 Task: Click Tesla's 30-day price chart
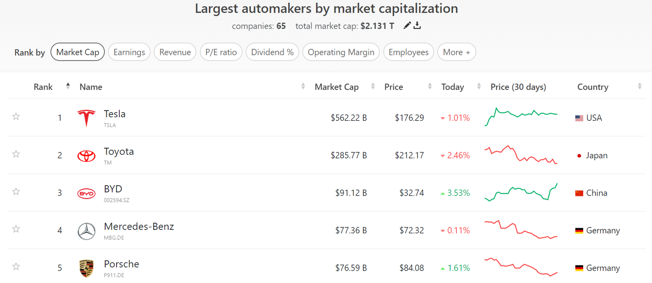tap(521, 117)
